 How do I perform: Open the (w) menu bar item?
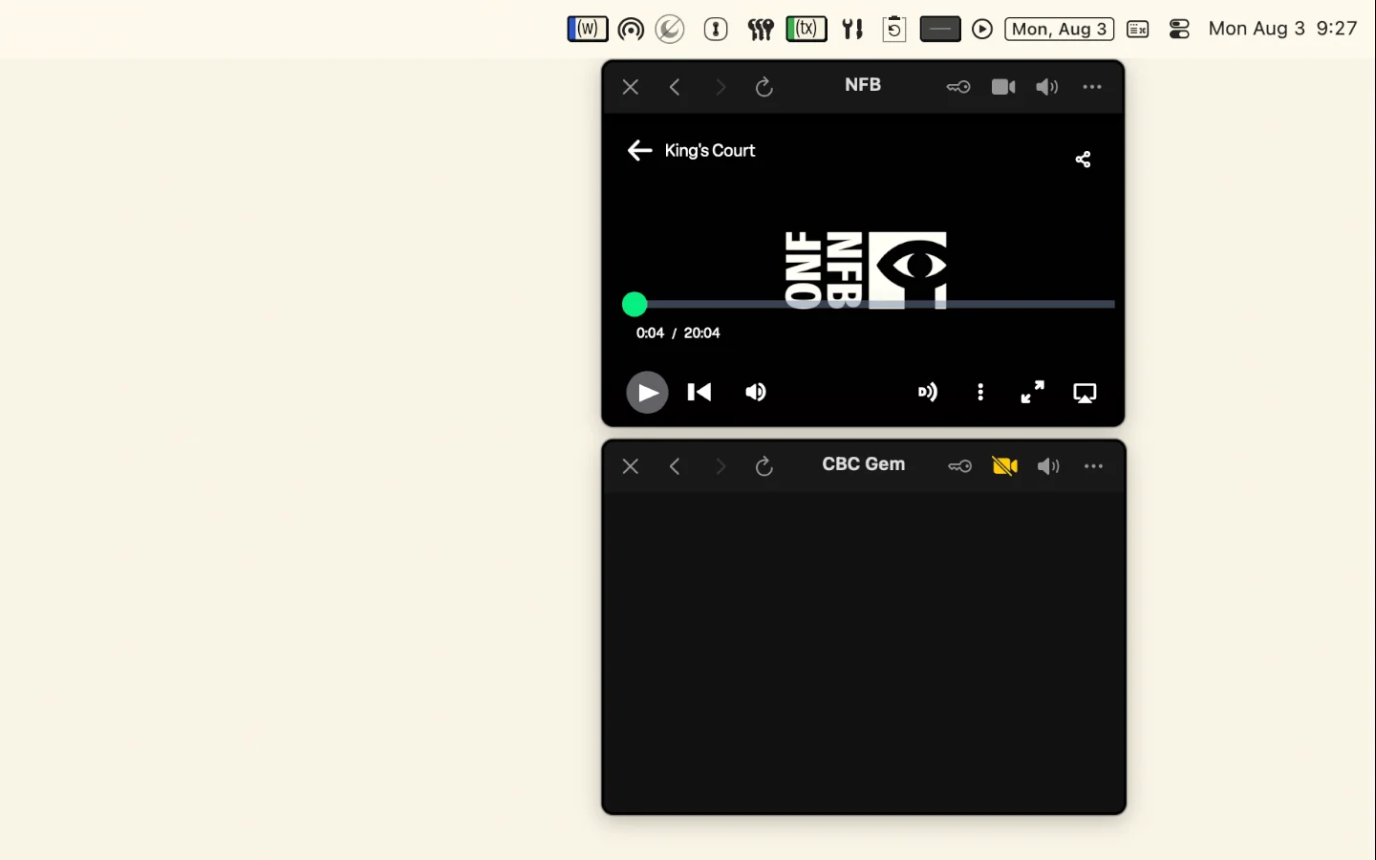click(x=588, y=29)
